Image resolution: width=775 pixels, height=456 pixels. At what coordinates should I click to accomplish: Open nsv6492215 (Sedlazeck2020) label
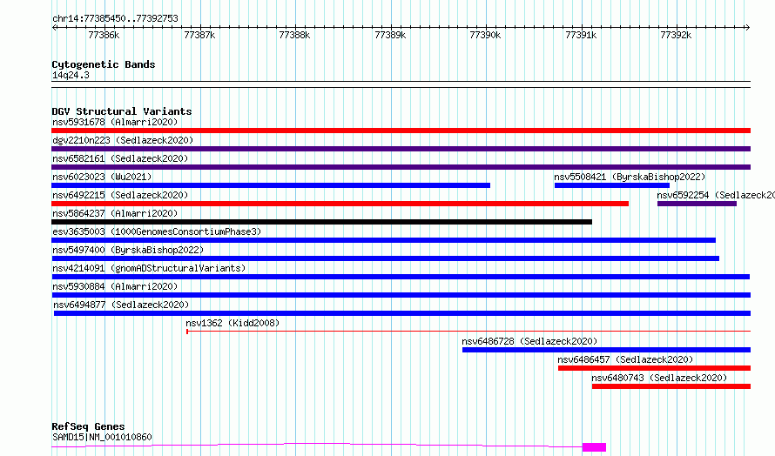pos(120,195)
